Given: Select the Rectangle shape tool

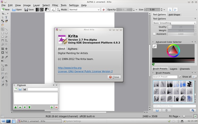Looking at the screenshot, I should 3,33.
